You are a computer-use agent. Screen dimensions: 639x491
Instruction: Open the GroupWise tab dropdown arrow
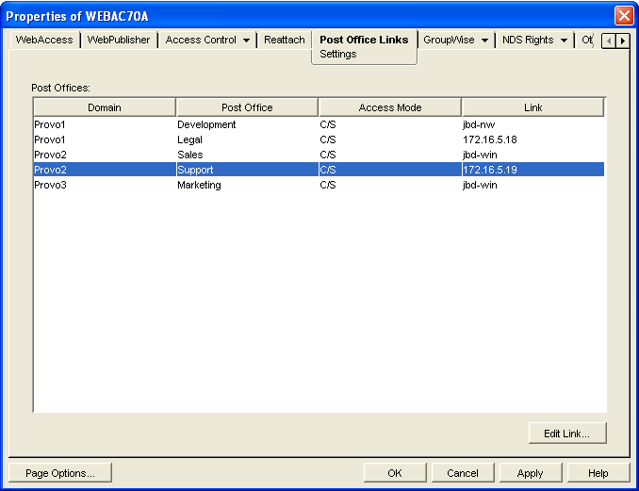click(x=484, y=41)
